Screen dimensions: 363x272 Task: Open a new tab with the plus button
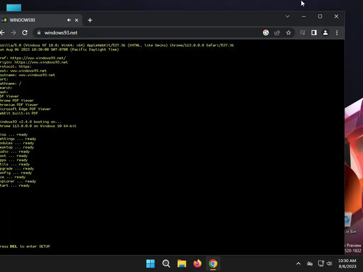point(90,20)
